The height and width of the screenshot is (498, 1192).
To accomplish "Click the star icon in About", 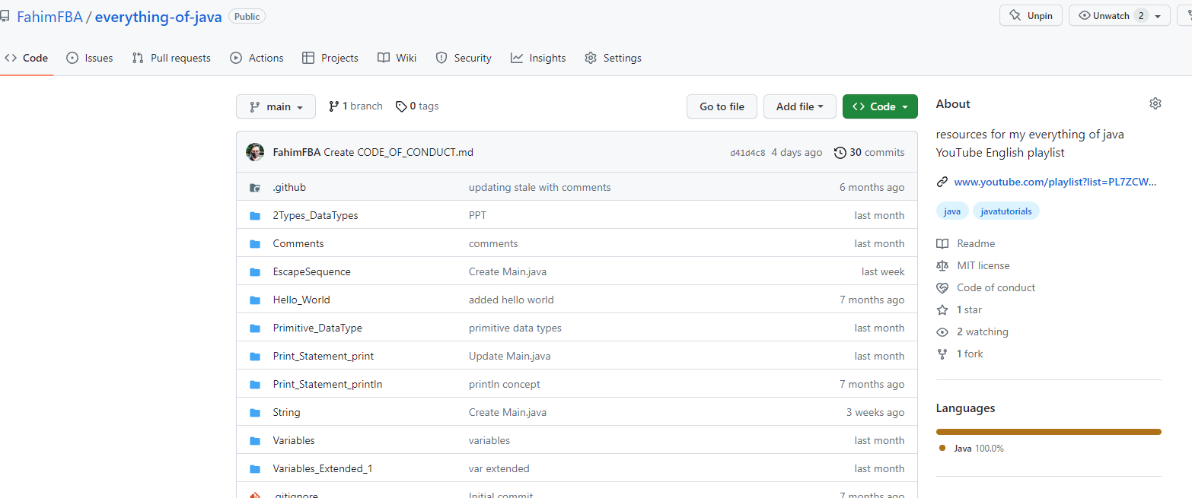I will click(x=942, y=309).
